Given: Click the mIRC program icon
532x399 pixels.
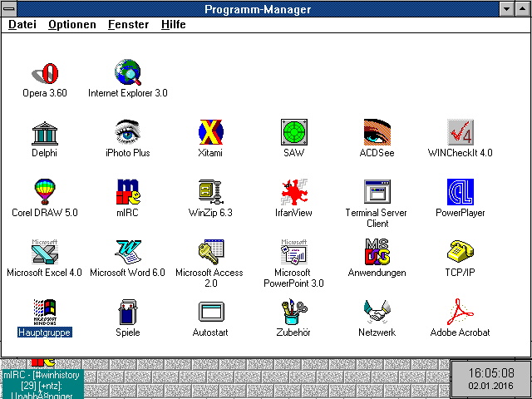Looking at the screenshot, I should [127, 192].
